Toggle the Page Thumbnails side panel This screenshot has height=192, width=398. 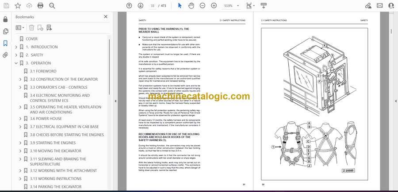pyautogui.click(x=5, y=31)
